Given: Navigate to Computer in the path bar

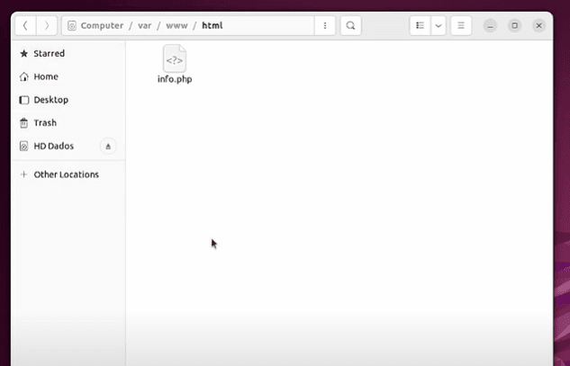Looking at the screenshot, I should tap(102, 26).
